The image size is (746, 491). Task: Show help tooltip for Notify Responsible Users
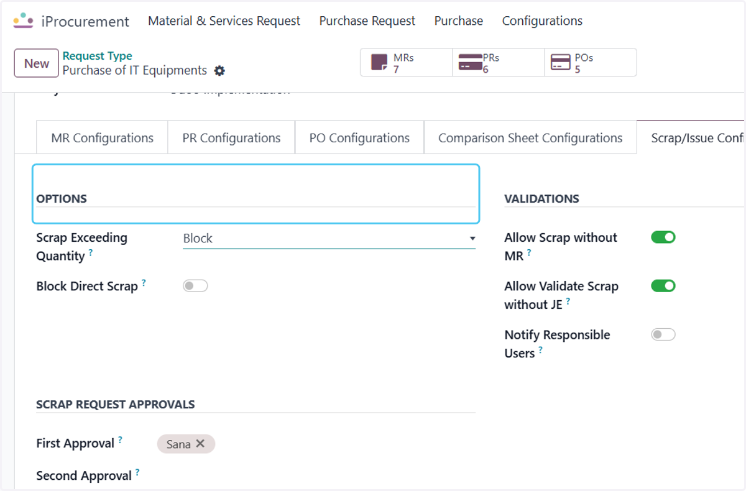click(x=540, y=350)
